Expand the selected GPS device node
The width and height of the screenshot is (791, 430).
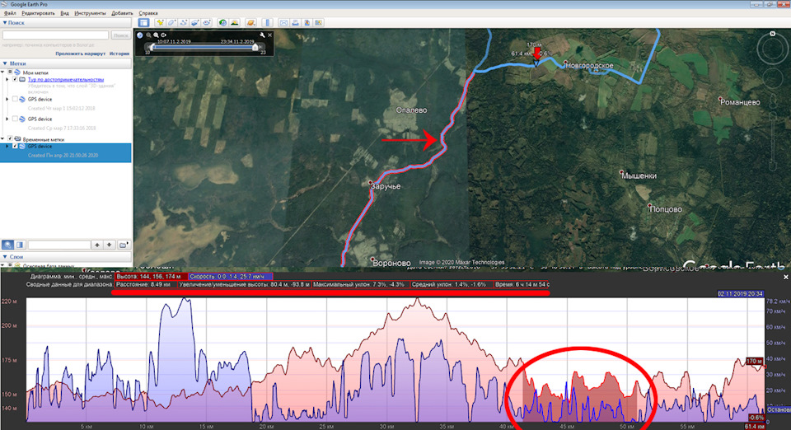7,146
